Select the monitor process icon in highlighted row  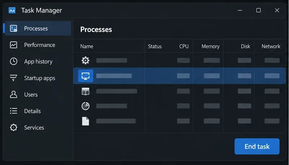86,76
